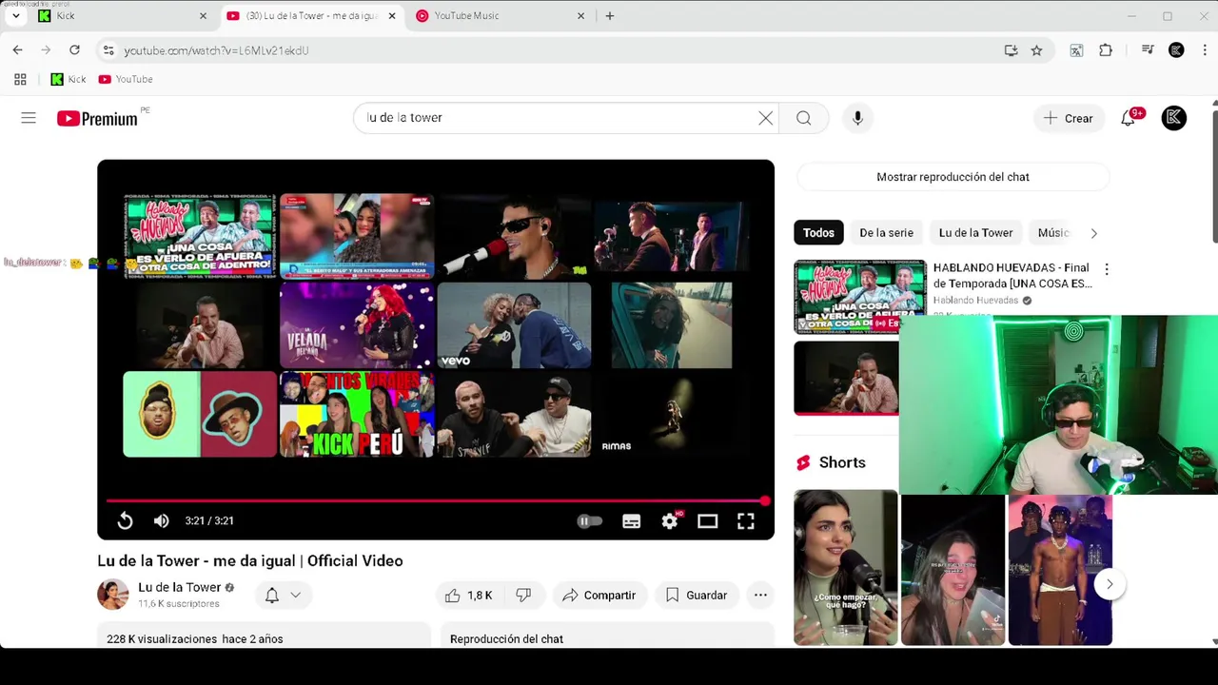This screenshot has width=1218, height=685.
Task: Open the VEVO endscreen video tile
Action: click(x=514, y=324)
